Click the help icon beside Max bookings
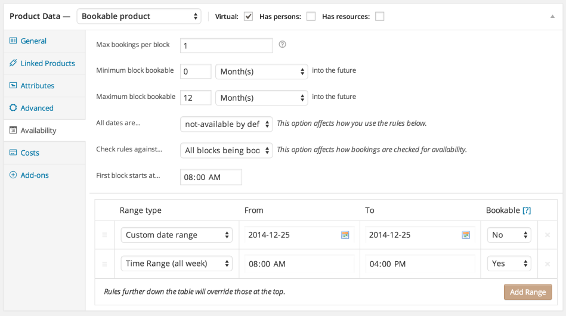Viewport: 566px width, 316px height. coord(283,45)
